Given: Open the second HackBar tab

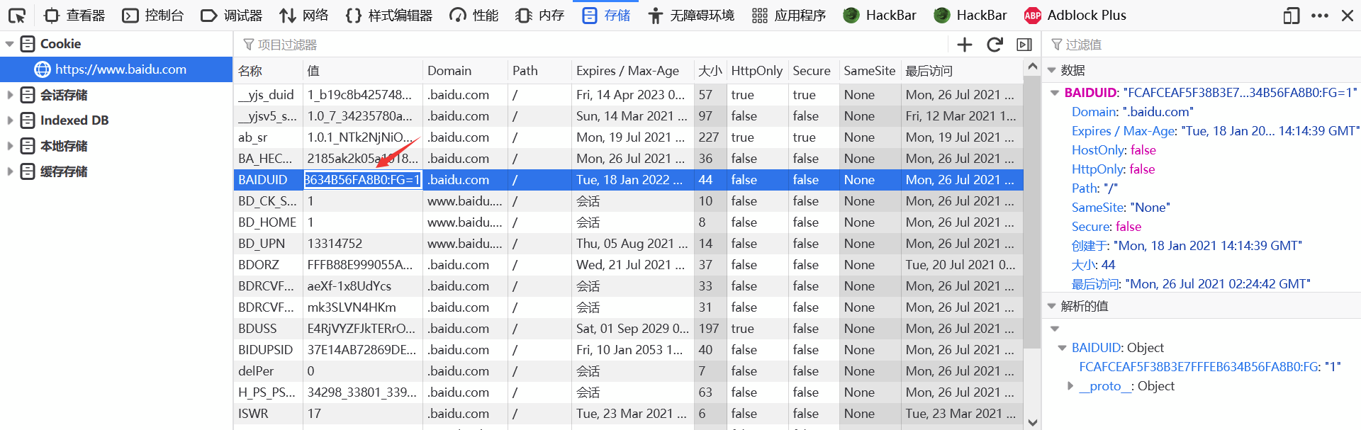Looking at the screenshot, I should pyautogui.click(x=970, y=15).
